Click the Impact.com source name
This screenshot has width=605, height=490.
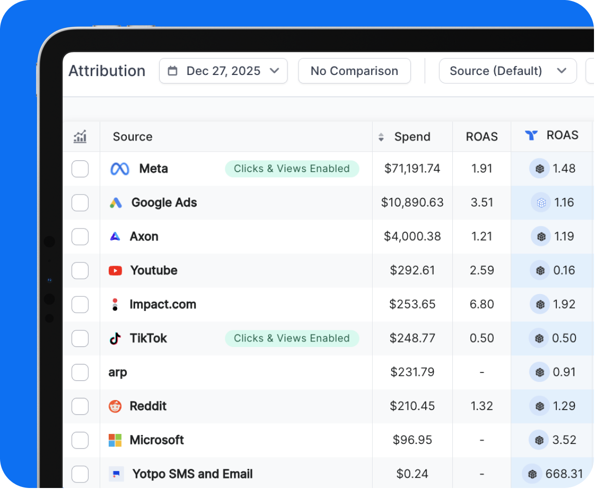tap(163, 304)
